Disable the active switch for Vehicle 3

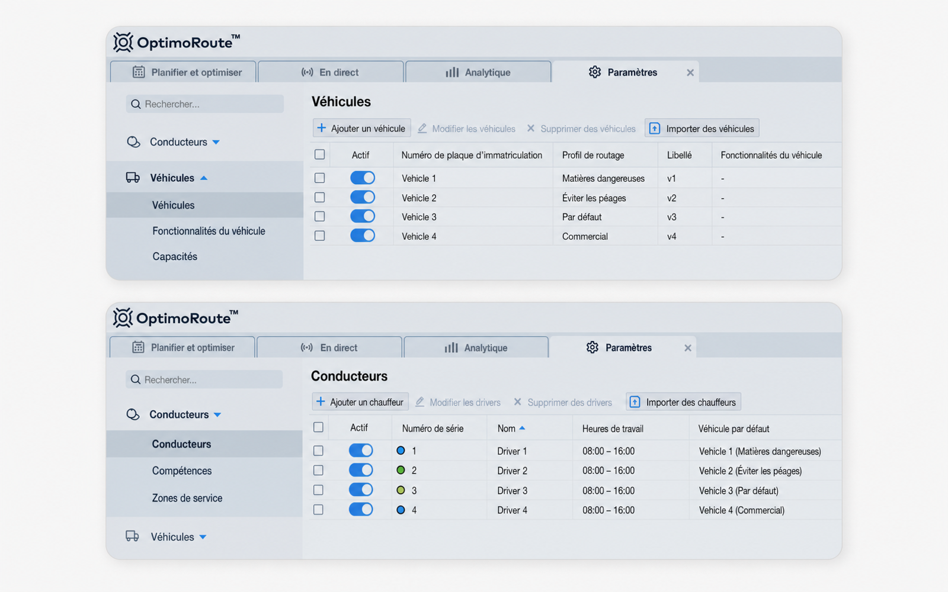(x=363, y=216)
